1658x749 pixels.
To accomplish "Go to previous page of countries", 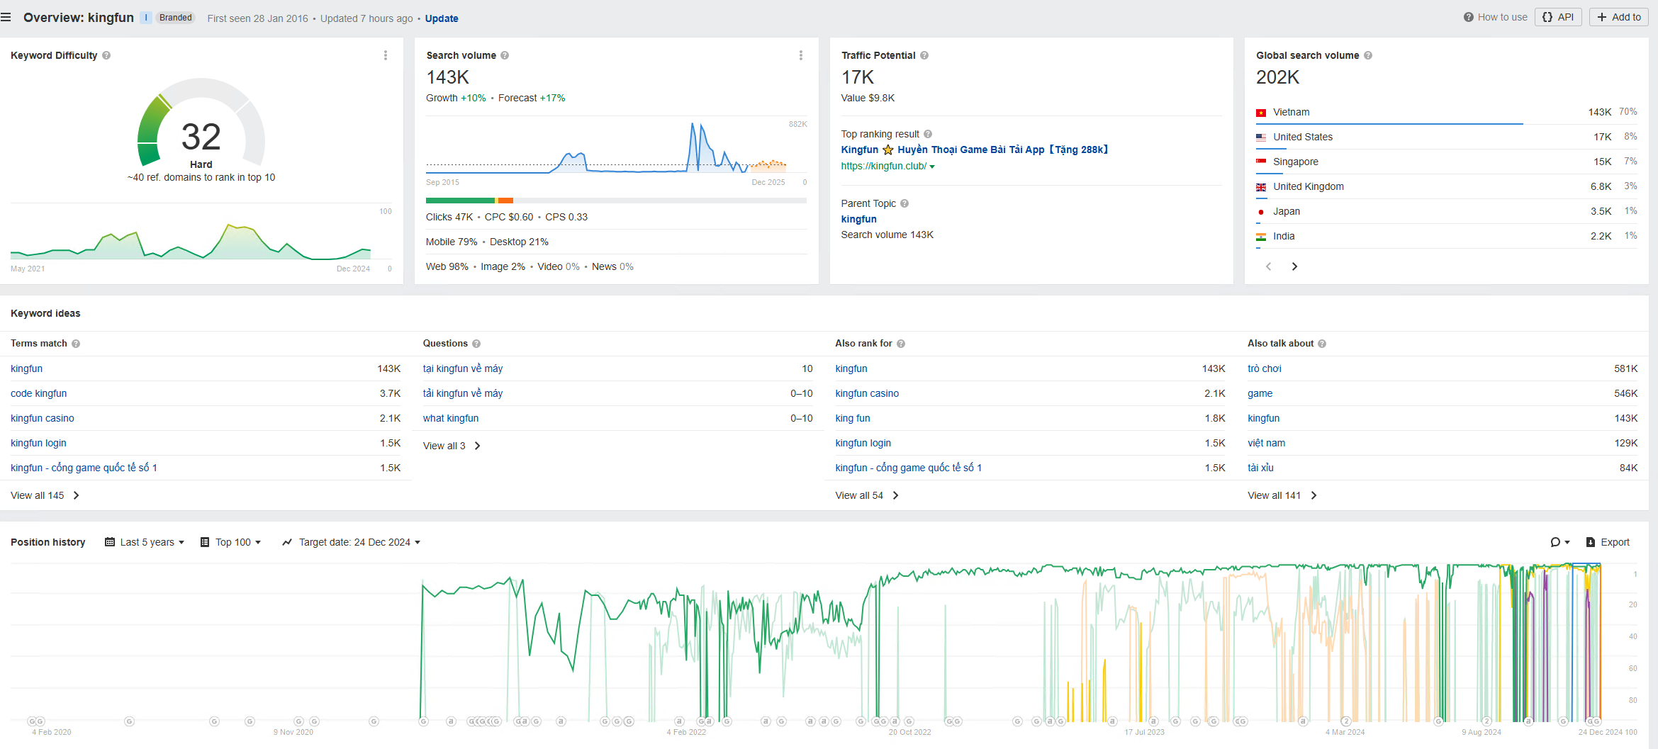I will click(x=1269, y=266).
